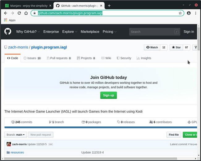This screenshot has width=201, height=161.
Task: Click zach-morris avatar in commit row
Action: 9,144
